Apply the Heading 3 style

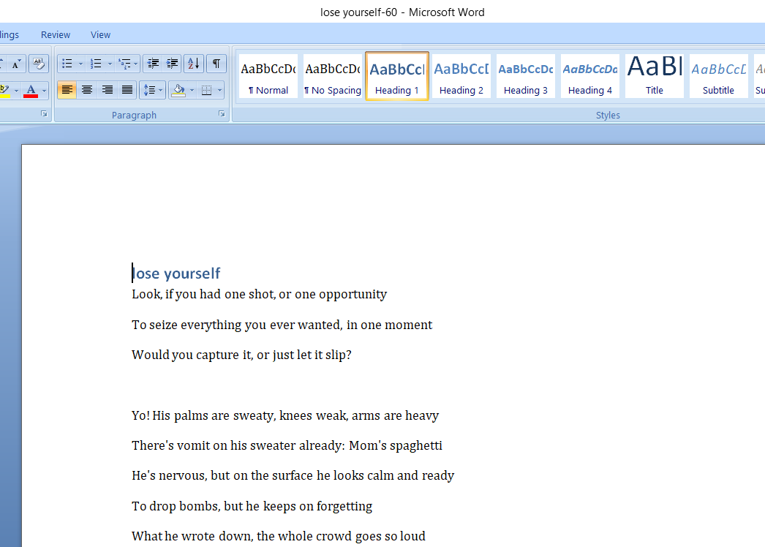point(526,76)
